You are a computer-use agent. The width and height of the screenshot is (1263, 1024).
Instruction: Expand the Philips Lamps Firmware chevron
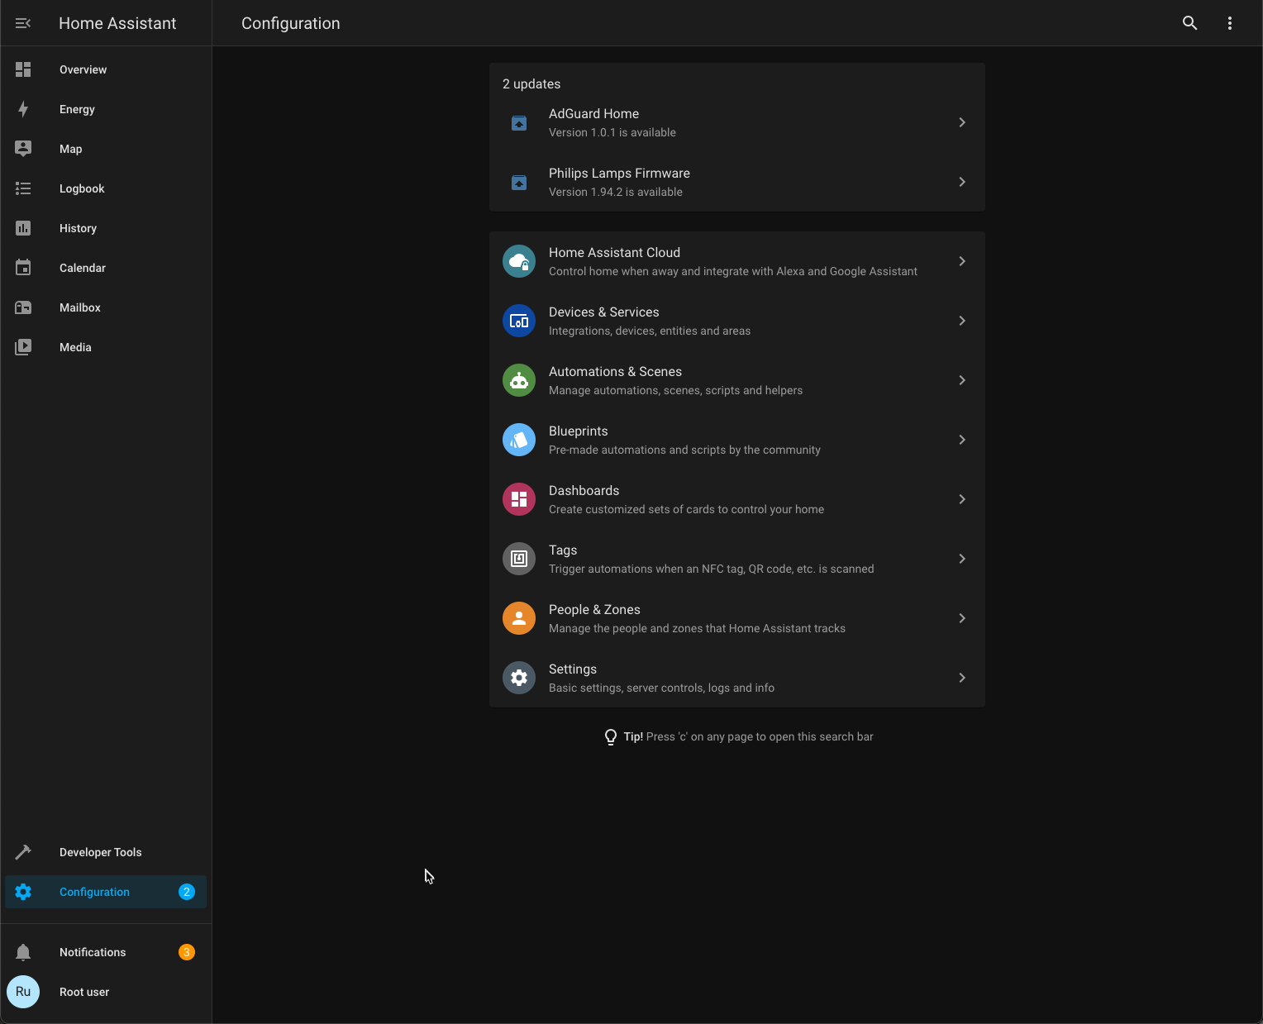[962, 182]
